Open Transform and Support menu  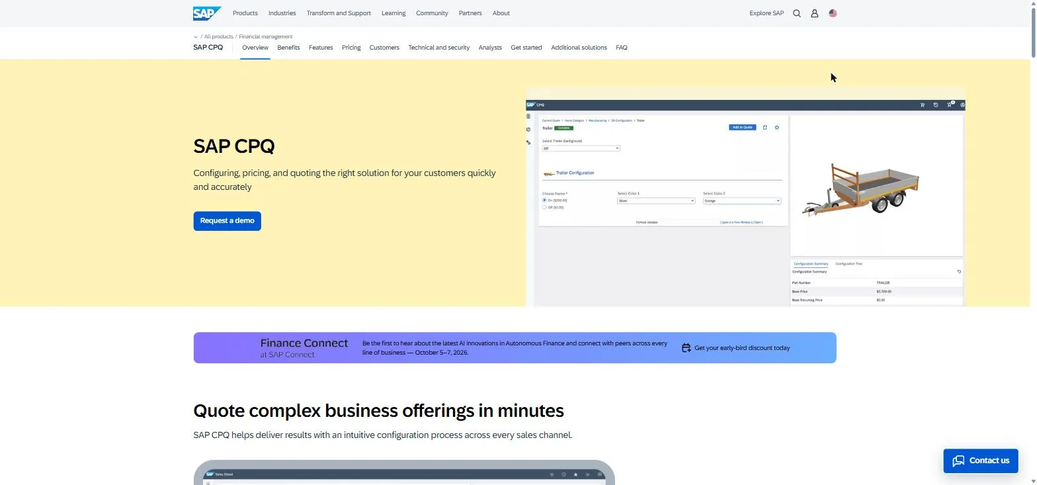coord(339,13)
